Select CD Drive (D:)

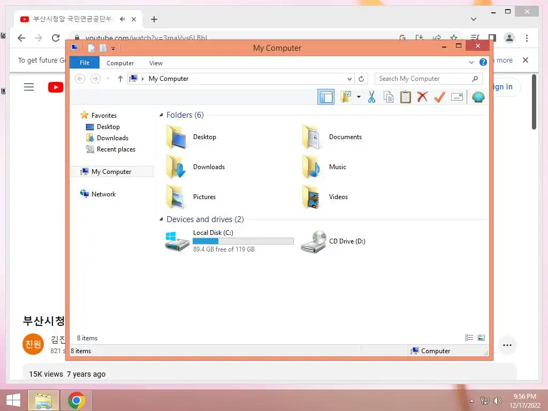pos(333,241)
